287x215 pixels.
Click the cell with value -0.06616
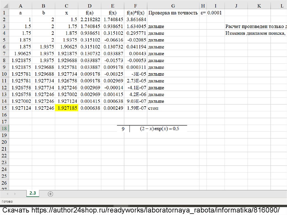[x=113, y=40]
